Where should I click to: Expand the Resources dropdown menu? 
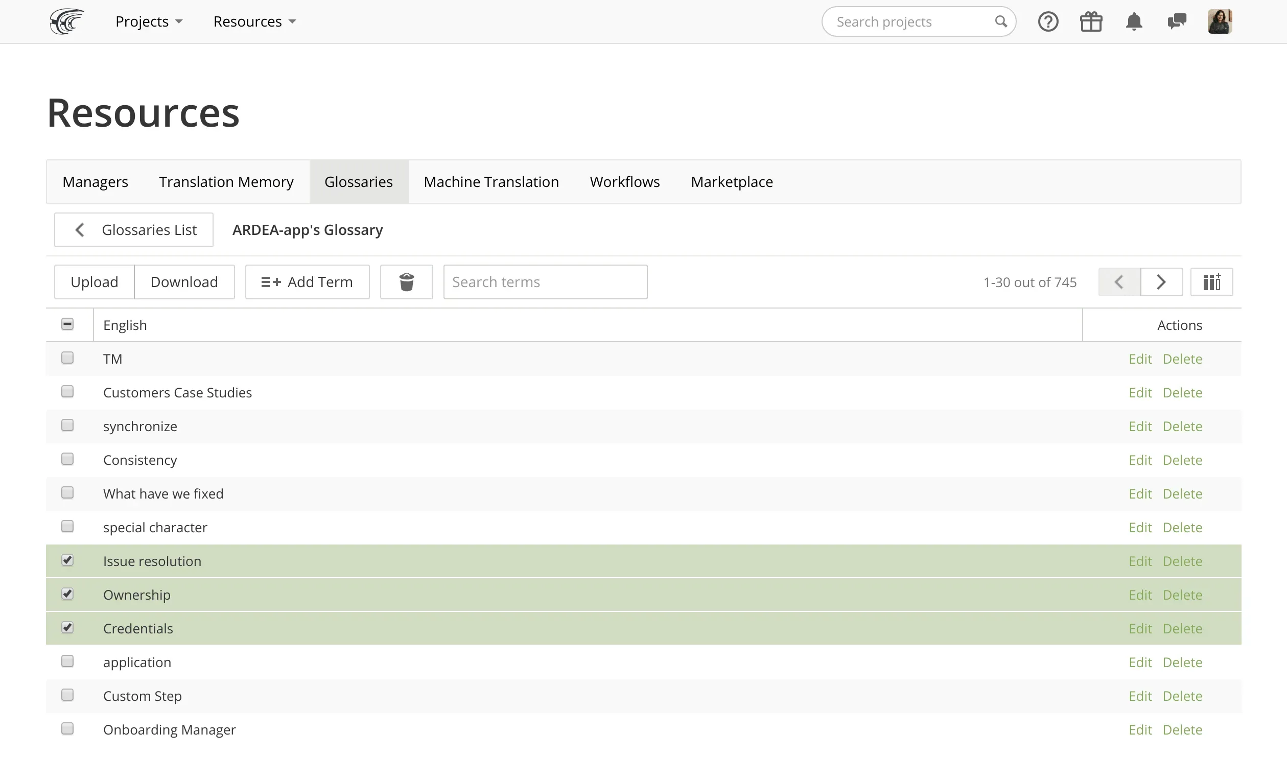[255, 21]
